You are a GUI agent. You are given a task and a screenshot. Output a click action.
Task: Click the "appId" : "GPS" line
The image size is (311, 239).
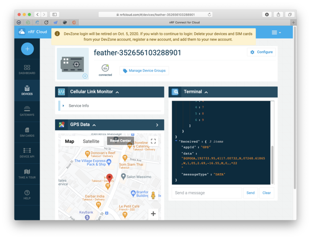pyautogui.click(x=196, y=147)
